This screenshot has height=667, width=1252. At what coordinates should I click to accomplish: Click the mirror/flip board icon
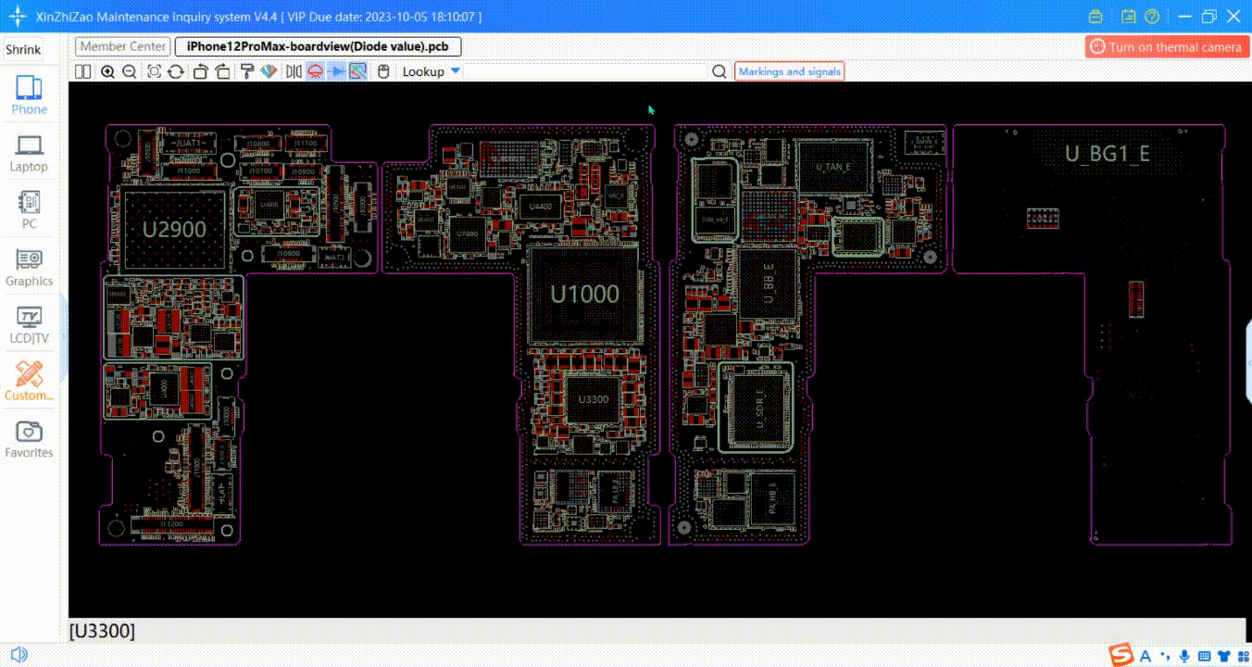pos(294,71)
